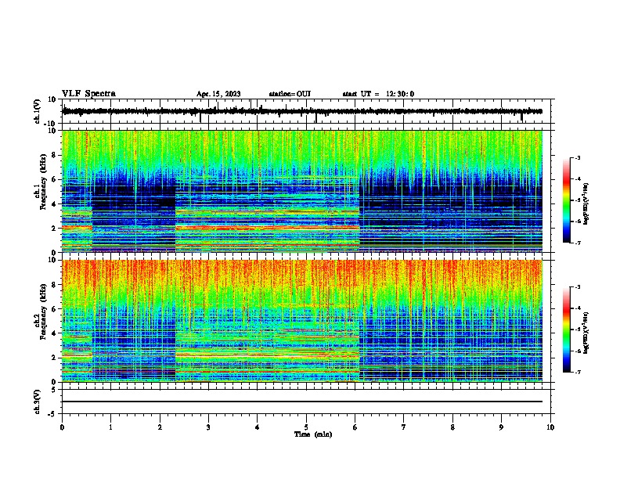620x479 pixels.
Task: Click time axis tick label '1'
Action: pyautogui.click(x=110, y=427)
